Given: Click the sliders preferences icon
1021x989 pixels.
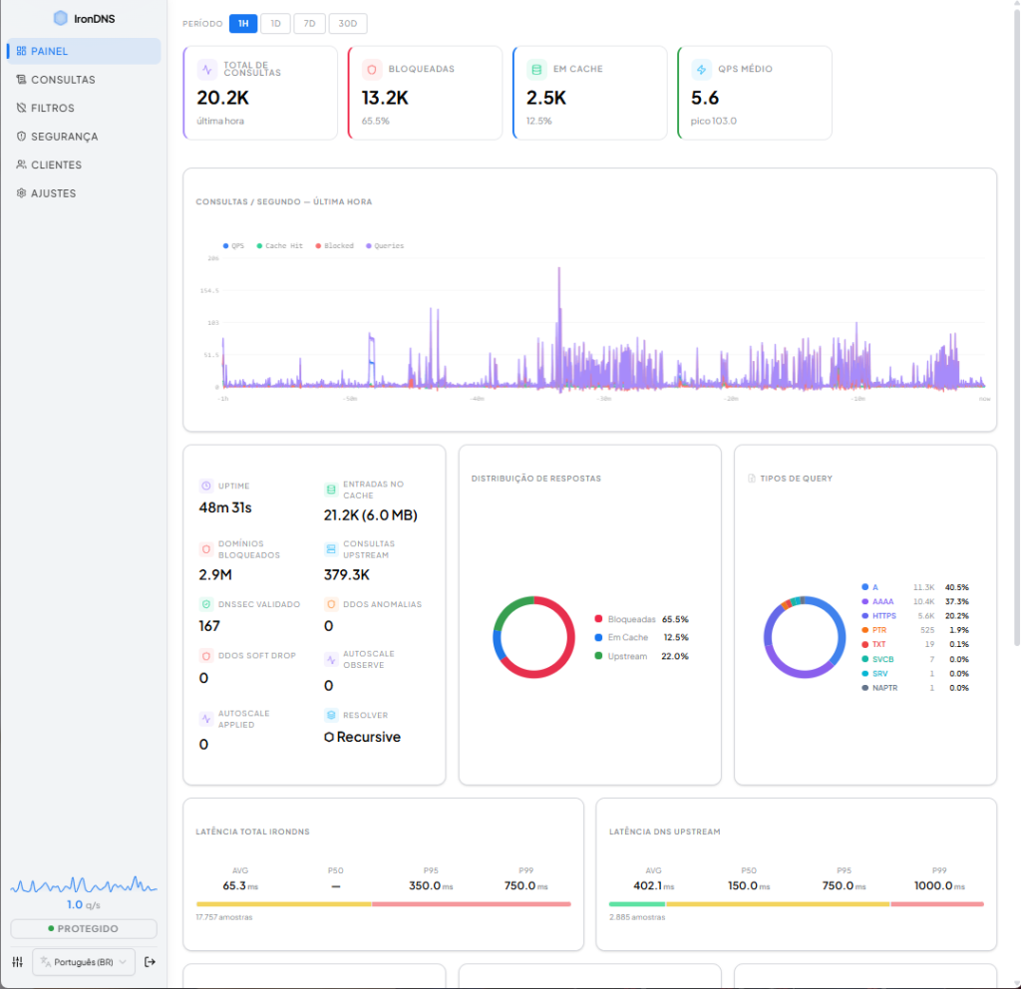Looking at the screenshot, I should tap(18, 962).
